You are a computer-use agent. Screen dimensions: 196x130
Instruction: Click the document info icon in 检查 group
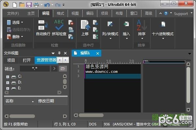(x=71, y=37)
